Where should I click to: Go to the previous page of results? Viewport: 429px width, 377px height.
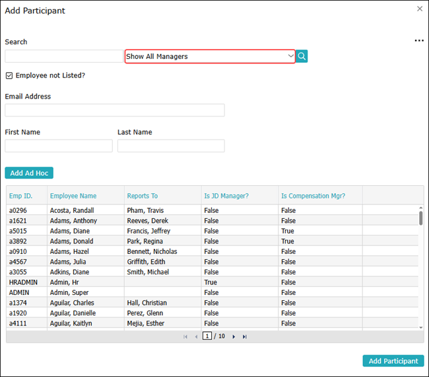coord(196,337)
